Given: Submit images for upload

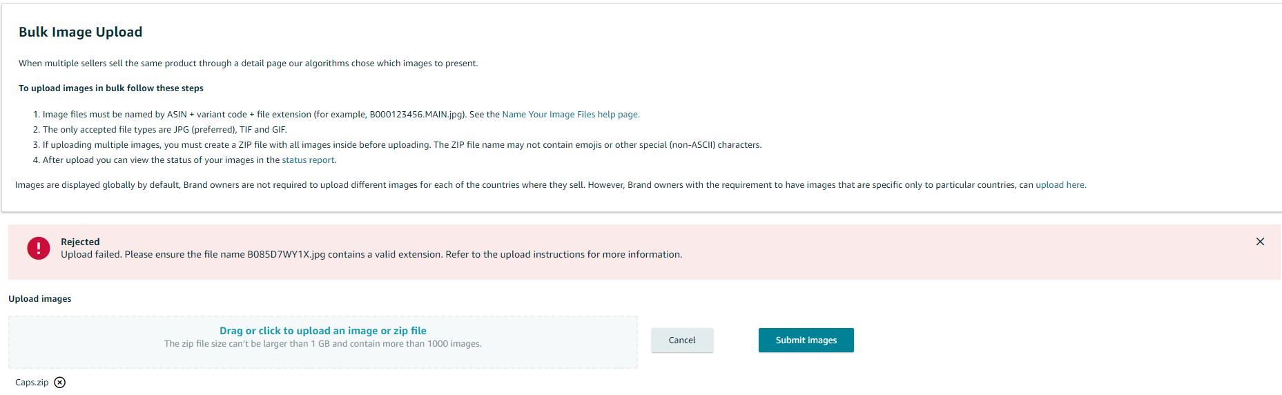Looking at the screenshot, I should tap(806, 340).
